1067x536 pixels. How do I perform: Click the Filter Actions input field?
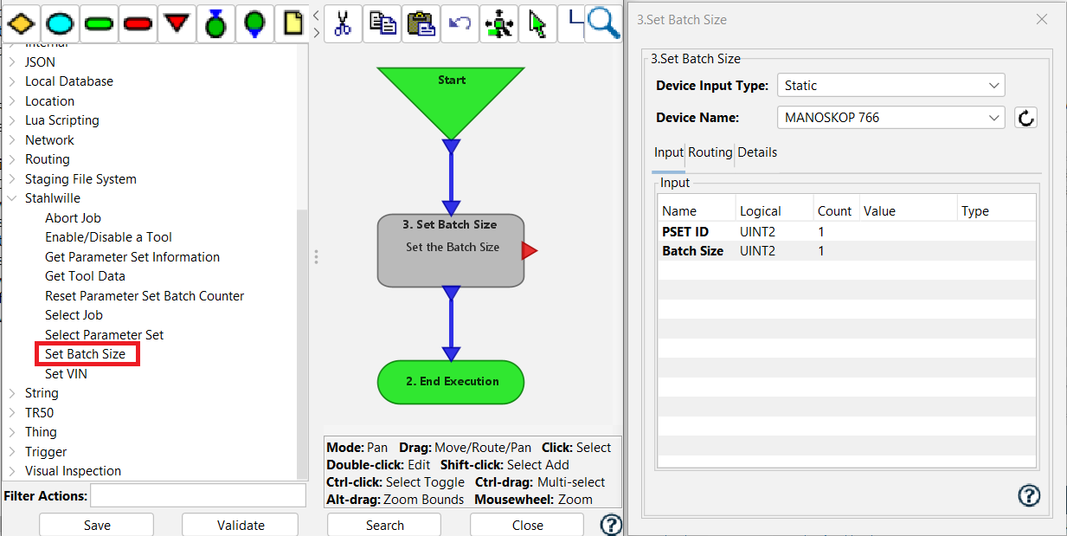[198, 495]
